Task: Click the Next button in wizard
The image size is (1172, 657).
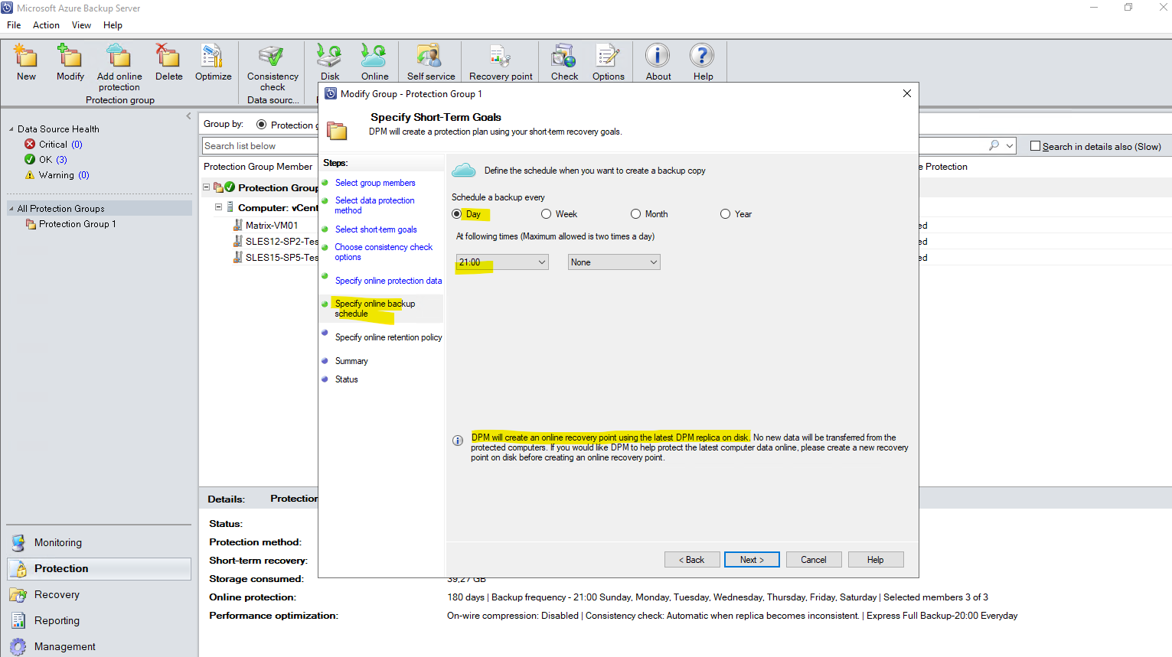Action: (x=752, y=560)
